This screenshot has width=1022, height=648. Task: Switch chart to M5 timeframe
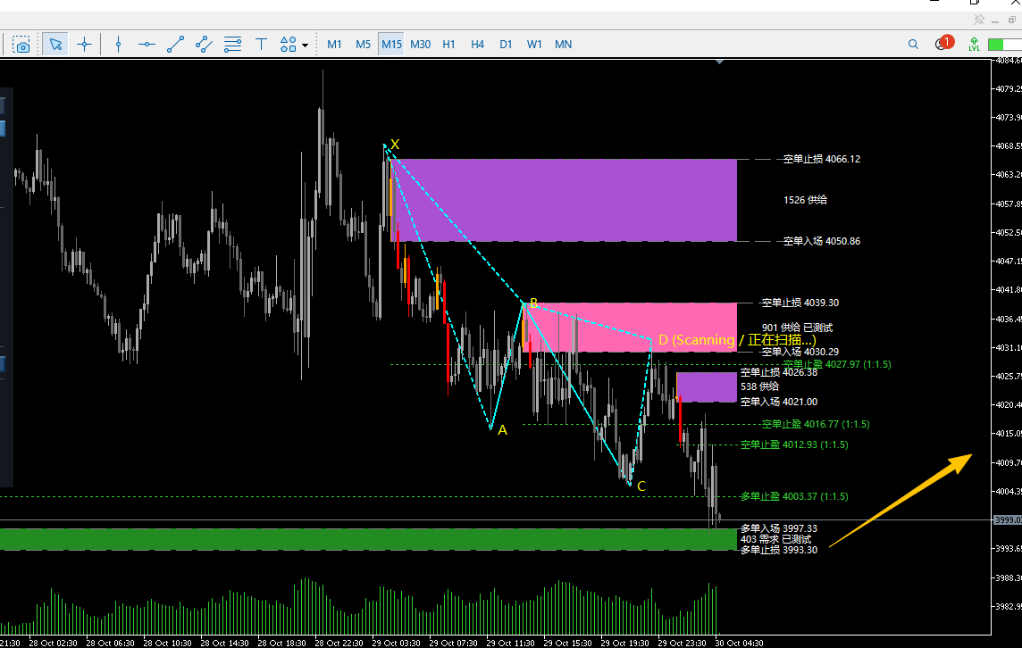pos(363,45)
